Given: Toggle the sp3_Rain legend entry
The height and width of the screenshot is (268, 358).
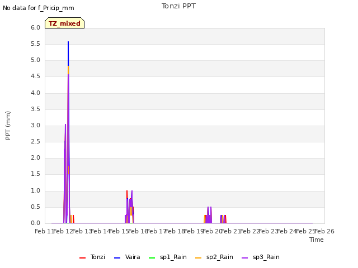Looking at the screenshot, I should pos(261,257).
